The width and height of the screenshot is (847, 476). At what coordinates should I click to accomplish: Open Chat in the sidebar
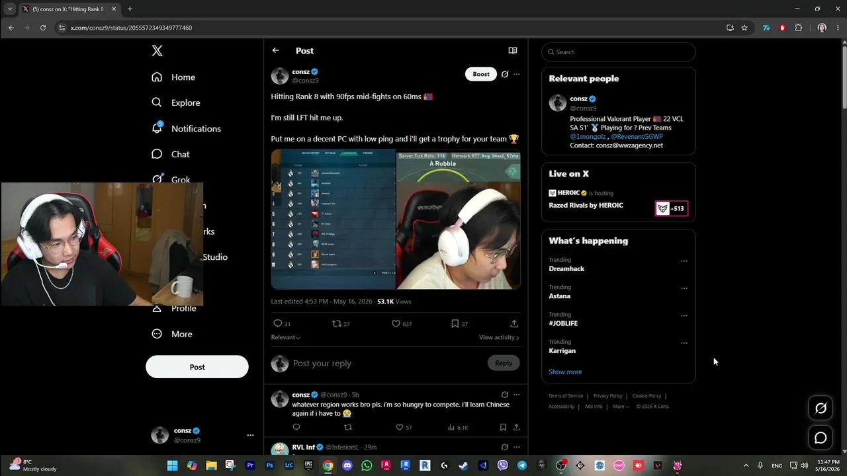[x=171, y=154]
